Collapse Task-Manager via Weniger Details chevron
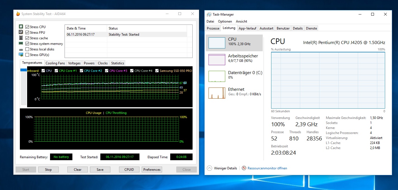Viewport: 398px width, 190px height. pos(209,168)
